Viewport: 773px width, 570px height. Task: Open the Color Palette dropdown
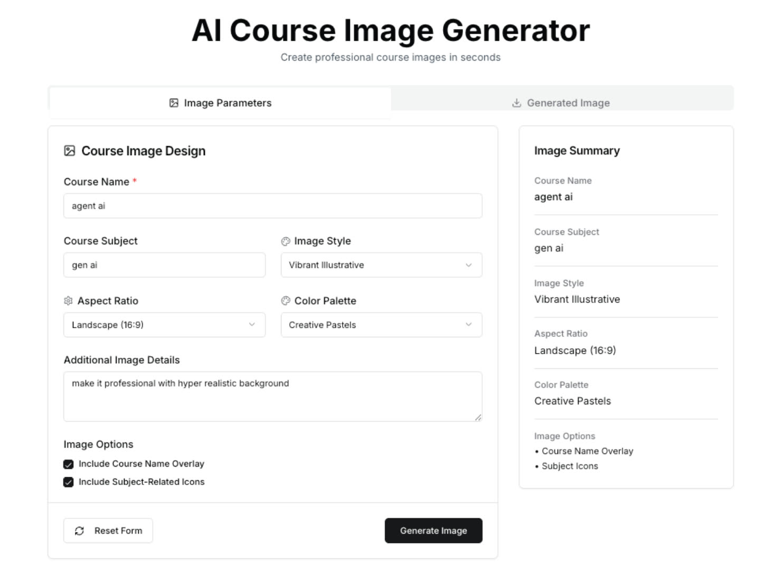[x=381, y=325]
